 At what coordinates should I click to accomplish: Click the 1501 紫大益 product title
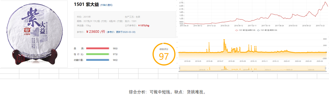86,5
